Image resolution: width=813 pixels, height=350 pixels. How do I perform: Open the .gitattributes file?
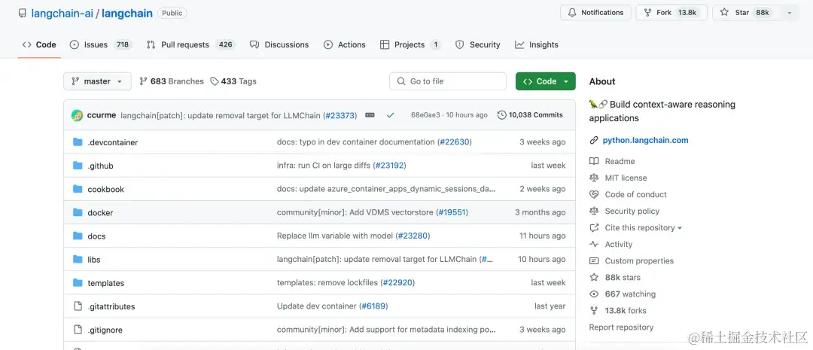click(x=111, y=306)
